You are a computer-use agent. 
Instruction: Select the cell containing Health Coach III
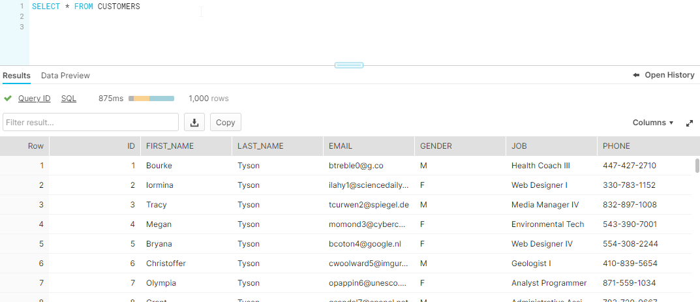pyautogui.click(x=540, y=166)
